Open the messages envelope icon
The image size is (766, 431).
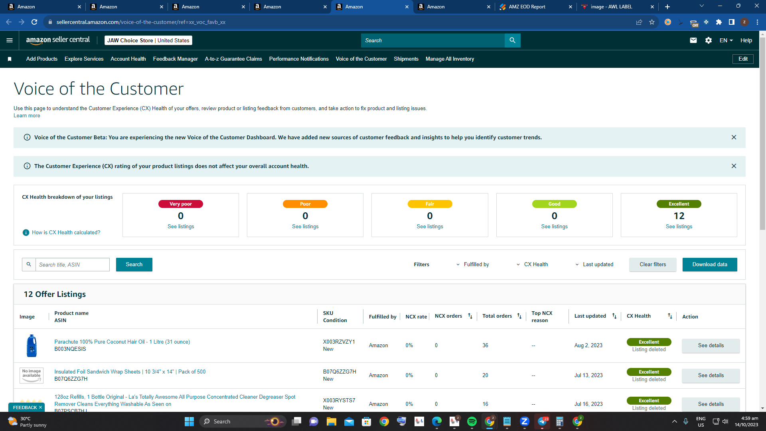coord(693,40)
